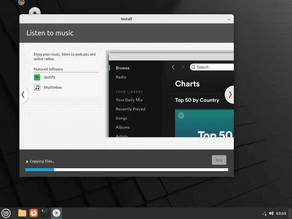The image size is (292, 219).
Task: Launch Firefox from the panel
Action: pyautogui.click(x=34, y=213)
